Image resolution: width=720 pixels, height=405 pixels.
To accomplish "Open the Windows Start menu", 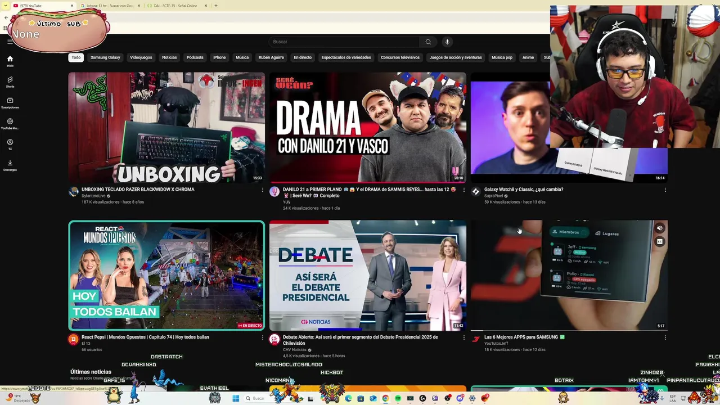I will click(x=236, y=398).
